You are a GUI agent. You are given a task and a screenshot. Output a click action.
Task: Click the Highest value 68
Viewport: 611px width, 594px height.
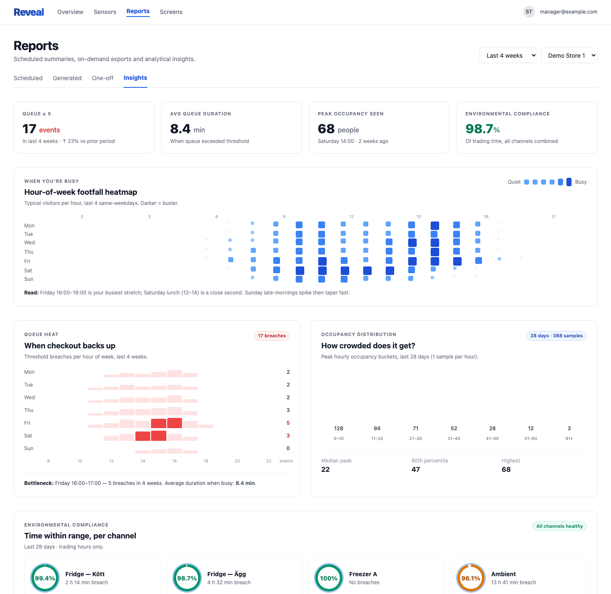click(506, 469)
